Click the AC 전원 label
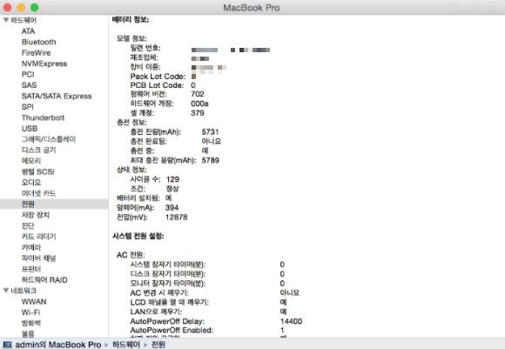The image size is (505, 349). click(131, 255)
